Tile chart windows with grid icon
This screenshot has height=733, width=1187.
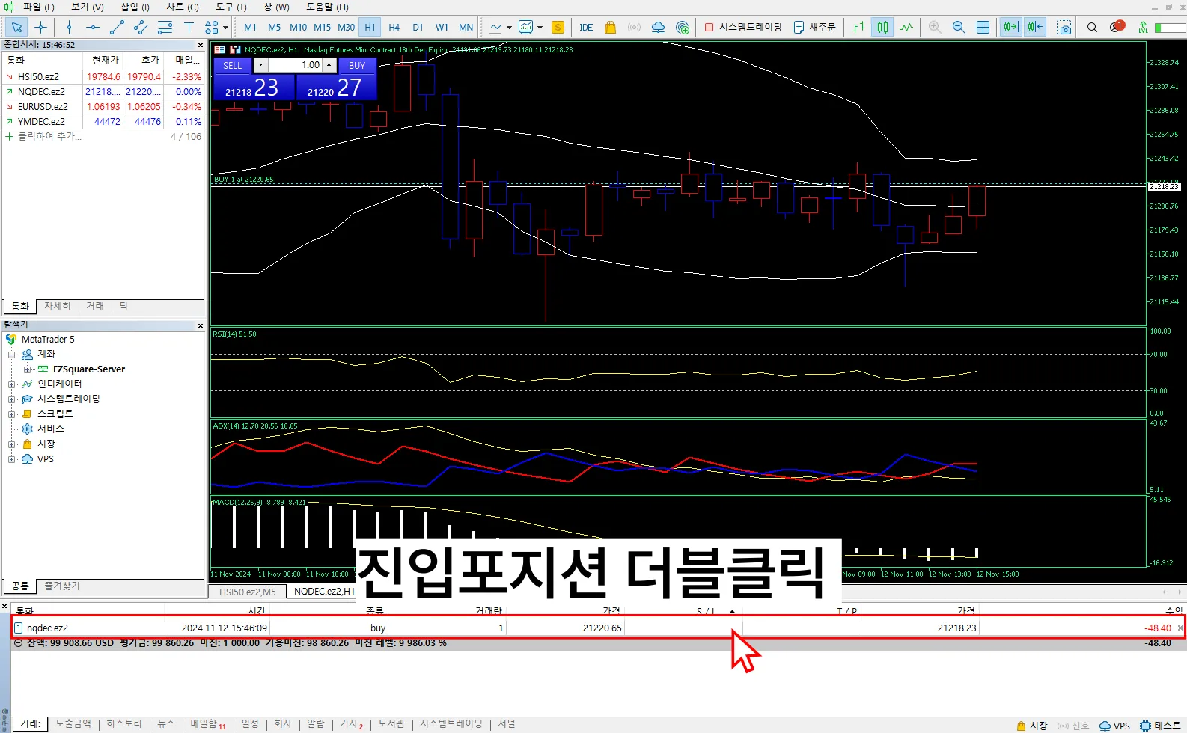[x=983, y=27]
